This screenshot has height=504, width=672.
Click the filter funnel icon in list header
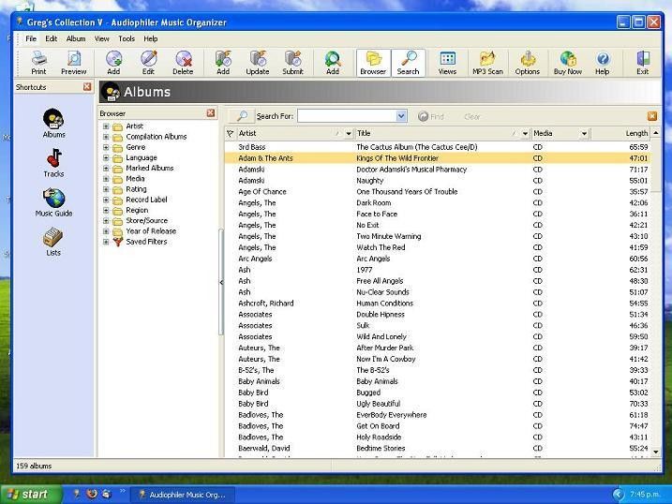tap(231, 134)
